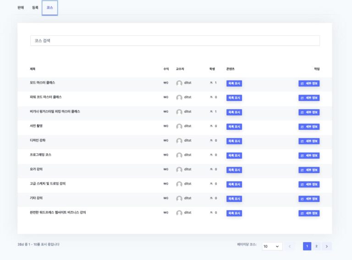Image resolution: width=352 pixels, height=260 pixels.
Task: Click the previous page left chevron
Action: pos(290,246)
